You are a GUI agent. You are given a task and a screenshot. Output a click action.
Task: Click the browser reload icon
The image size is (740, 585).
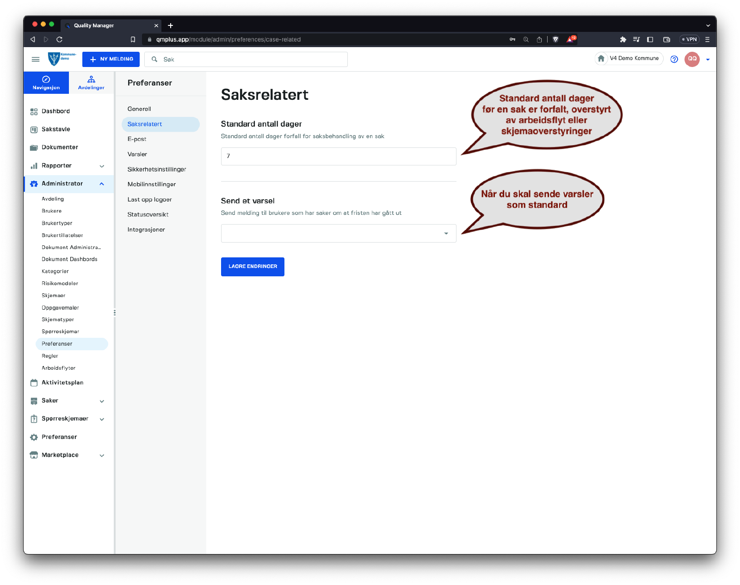(x=59, y=39)
